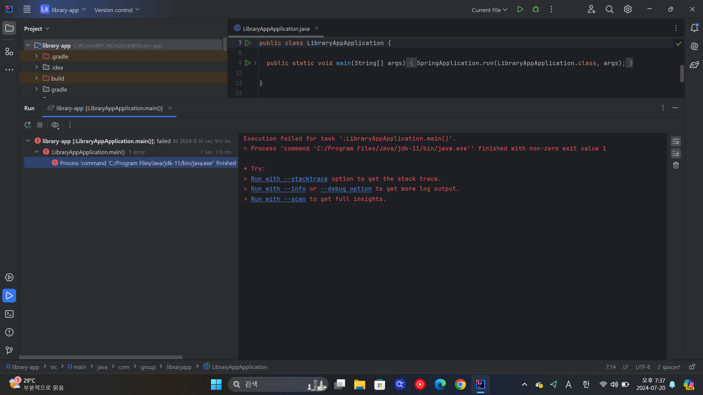Expand the folded main method body
The height and width of the screenshot is (395, 703).
point(255,63)
